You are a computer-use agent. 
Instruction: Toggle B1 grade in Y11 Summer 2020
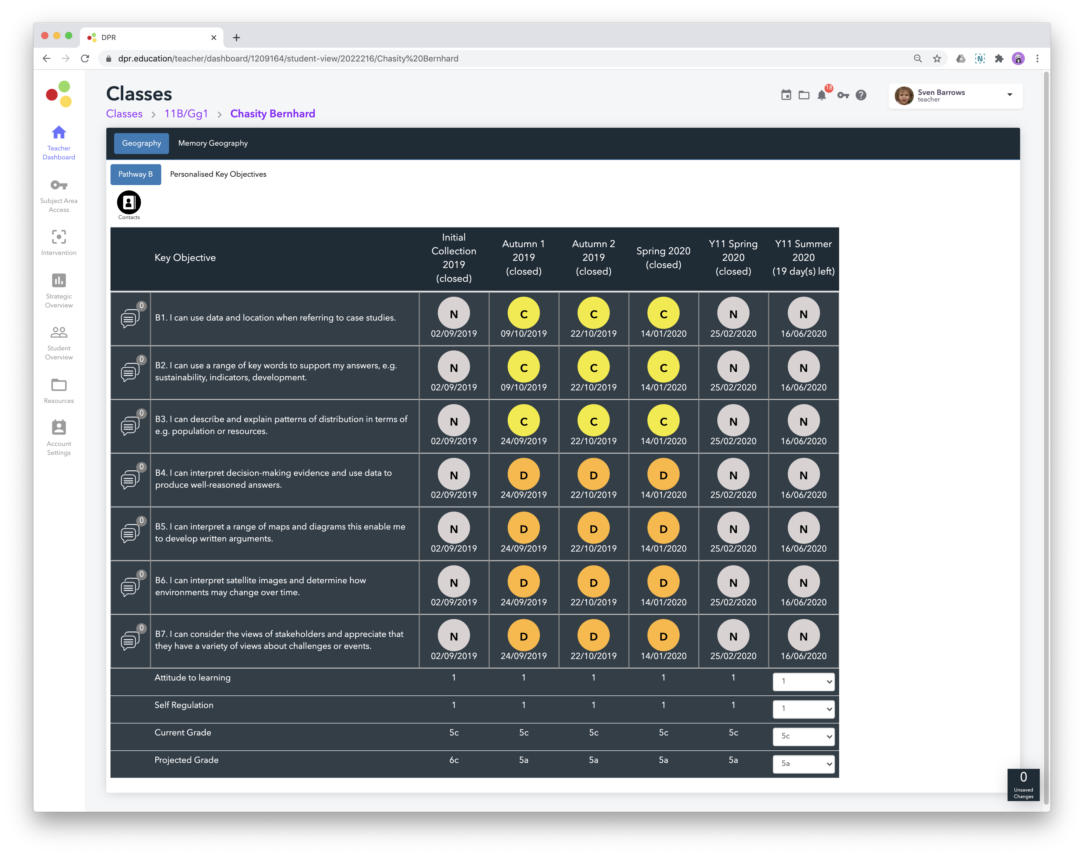(x=803, y=314)
